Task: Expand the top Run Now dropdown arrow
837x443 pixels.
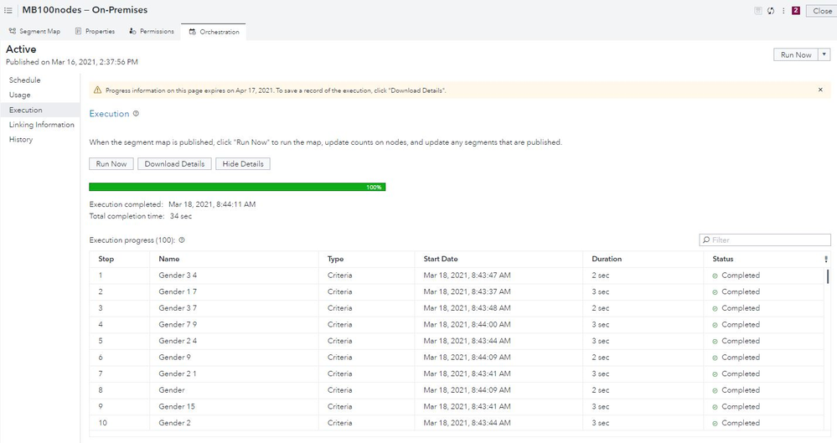Action: point(824,54)
